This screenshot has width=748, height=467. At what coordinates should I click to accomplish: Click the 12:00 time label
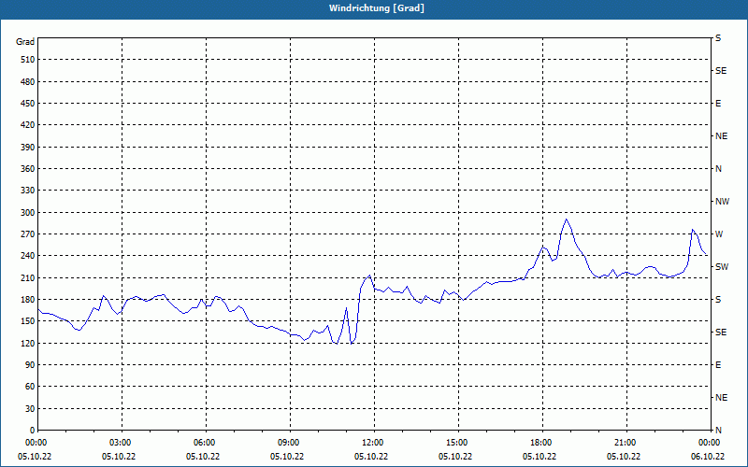373,442
